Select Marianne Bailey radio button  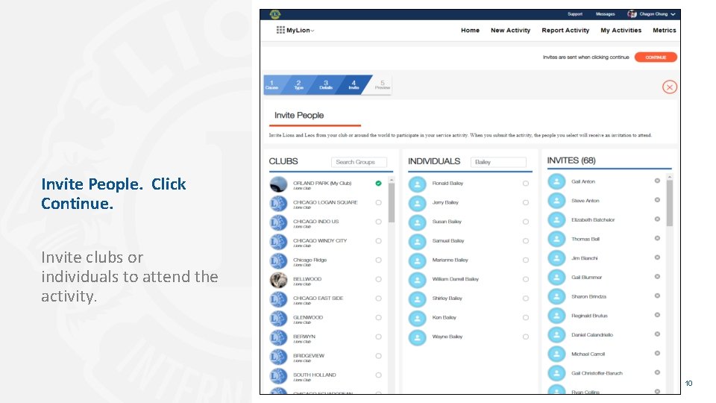pyautogui.click(x=526, y=260)
